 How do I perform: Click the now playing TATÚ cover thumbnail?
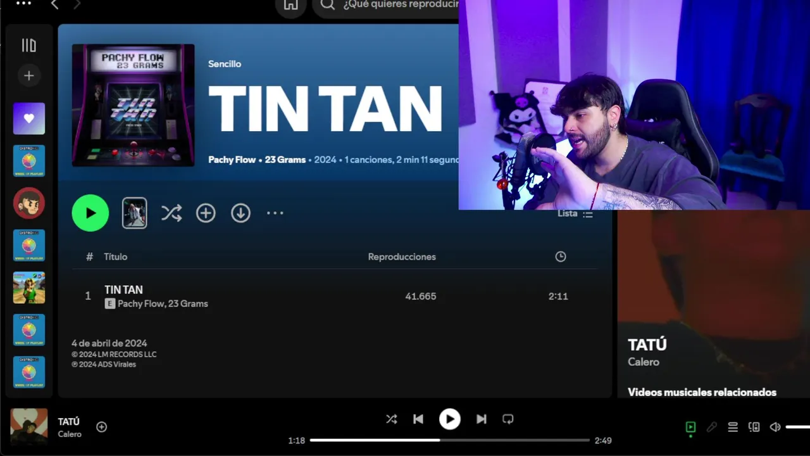pyautogui.click(x=29, y=426)
